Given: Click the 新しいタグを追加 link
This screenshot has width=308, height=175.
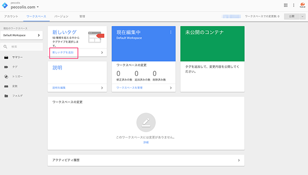Looking at the screenshot, I should pos(63,52).
